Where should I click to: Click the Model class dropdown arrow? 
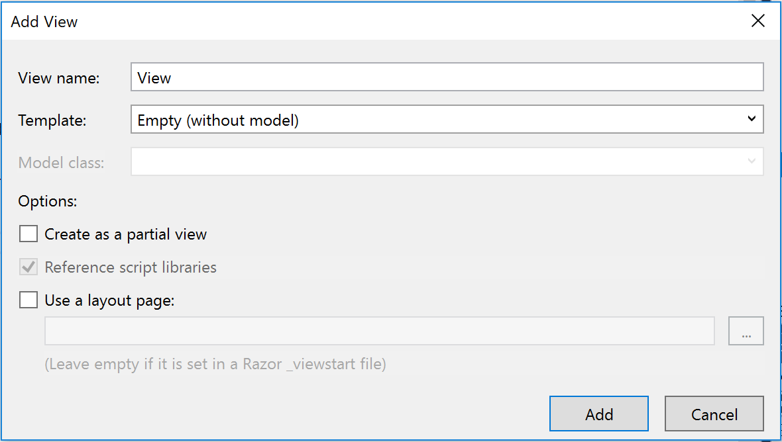click(752, 162)
